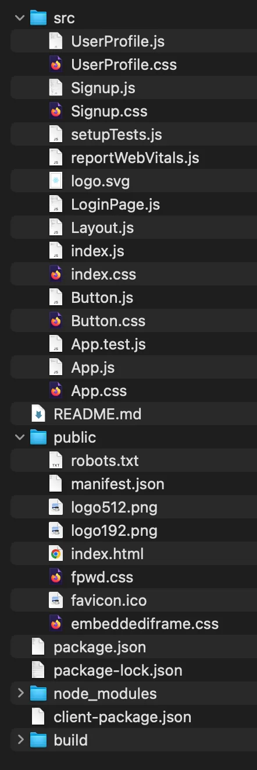This screenshot has width=257, height=770.
Task: Click the favicon.ico image icon
Action: [56, 601]
